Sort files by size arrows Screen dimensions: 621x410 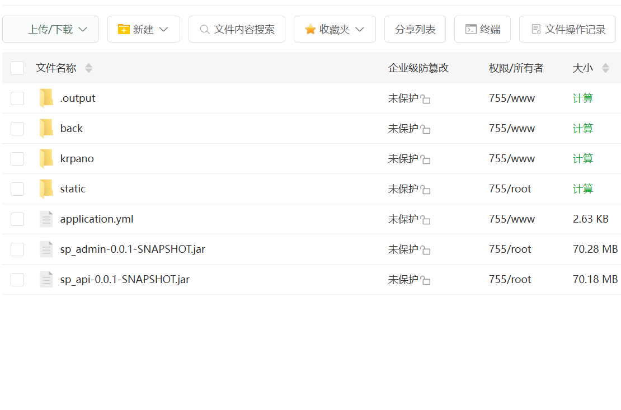[x=605, y=68]
